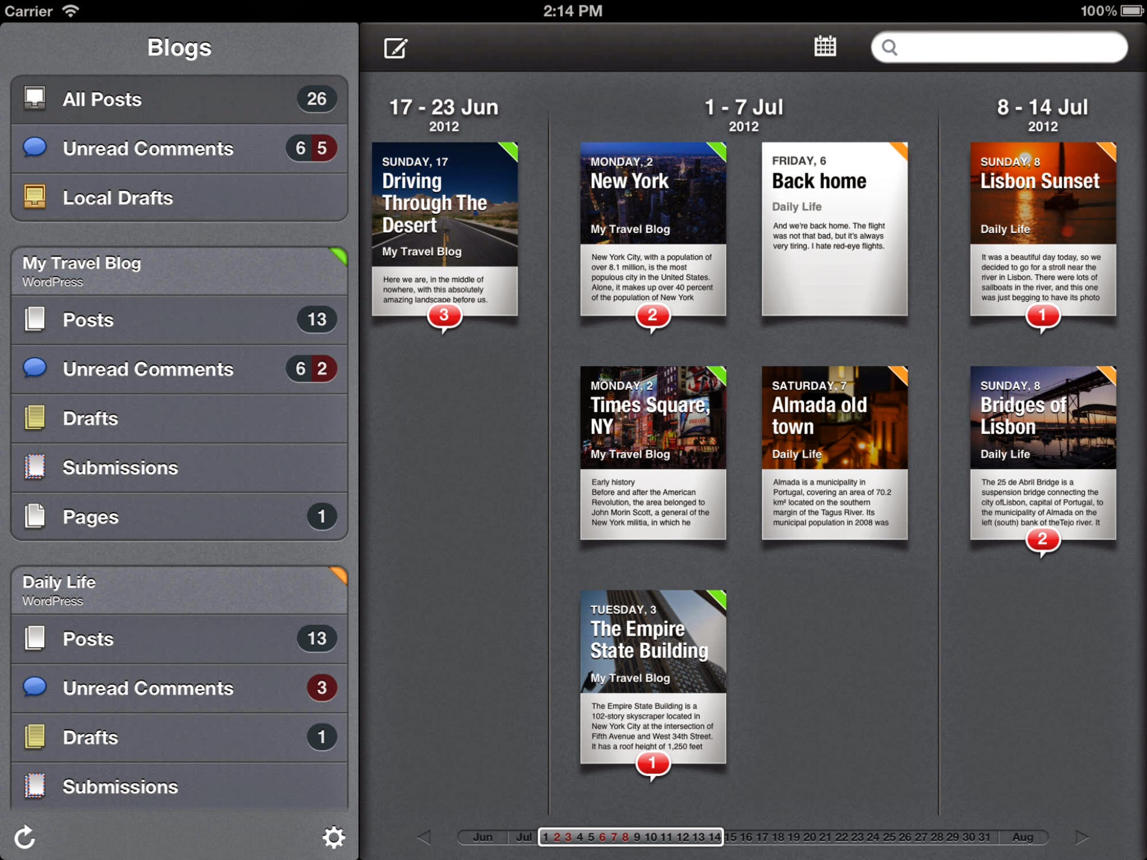Open Local Drafts list

point(179,198)
